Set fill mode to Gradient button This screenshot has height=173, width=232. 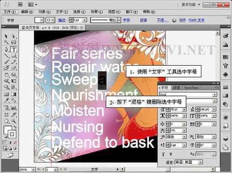coord(10,142)
